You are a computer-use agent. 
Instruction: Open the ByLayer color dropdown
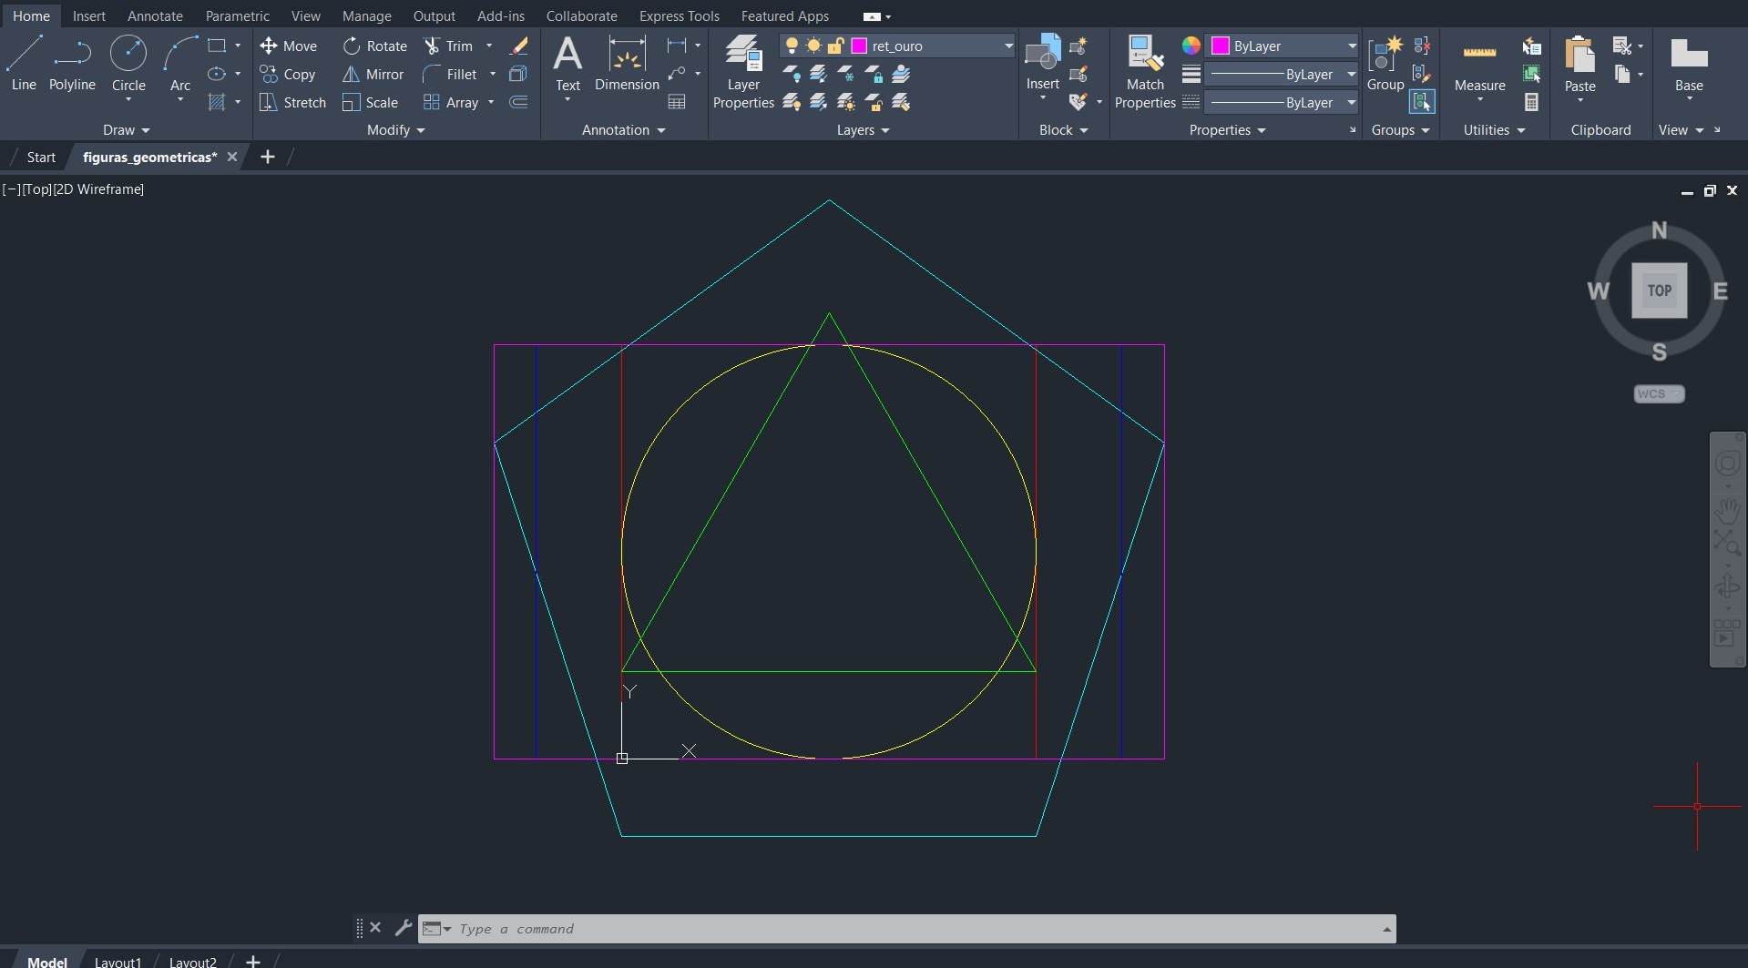click(x=1352, y=46)
